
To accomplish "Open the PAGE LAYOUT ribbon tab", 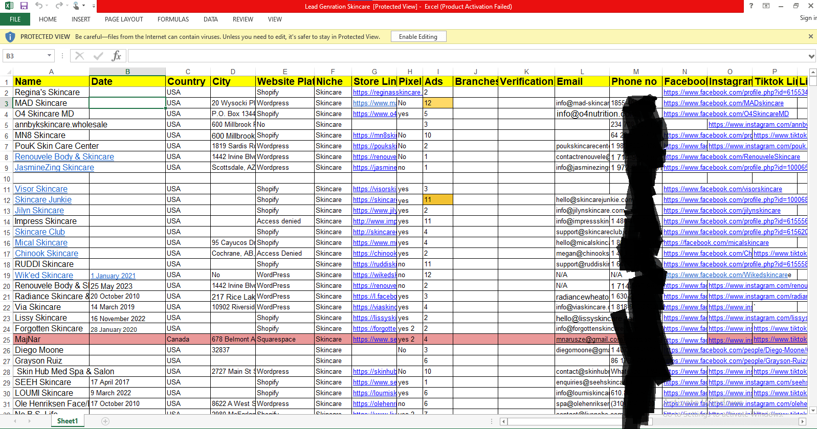I will point(124,19).
